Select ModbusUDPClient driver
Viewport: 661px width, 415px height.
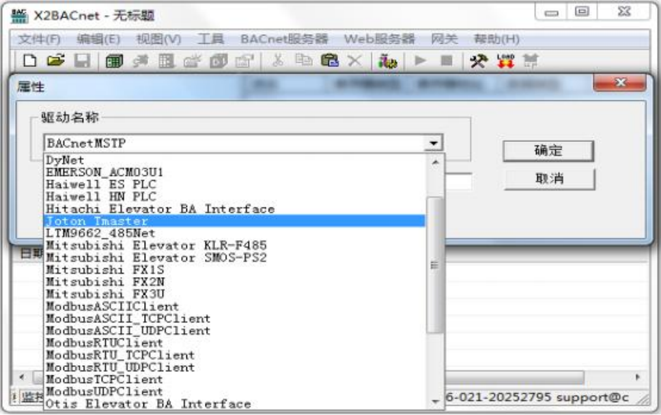tap(234, 392)
